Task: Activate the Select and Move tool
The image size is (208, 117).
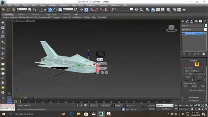Action: (x=50, y=9)
